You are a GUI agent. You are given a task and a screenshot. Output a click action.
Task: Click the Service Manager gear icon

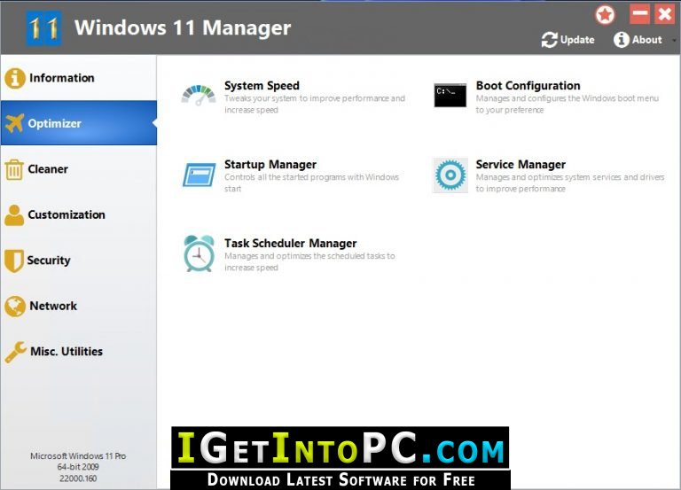[x=450, y=175]
